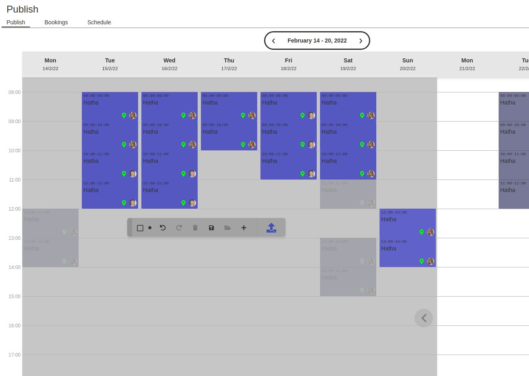Redo the last schedule change
529x376 pixels.
click(x=179, y=228)
